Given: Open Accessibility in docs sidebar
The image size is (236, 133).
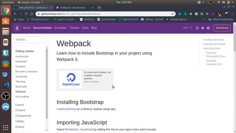Looking at the screenshot, I should pyautogui.click(x=22, y=97).
